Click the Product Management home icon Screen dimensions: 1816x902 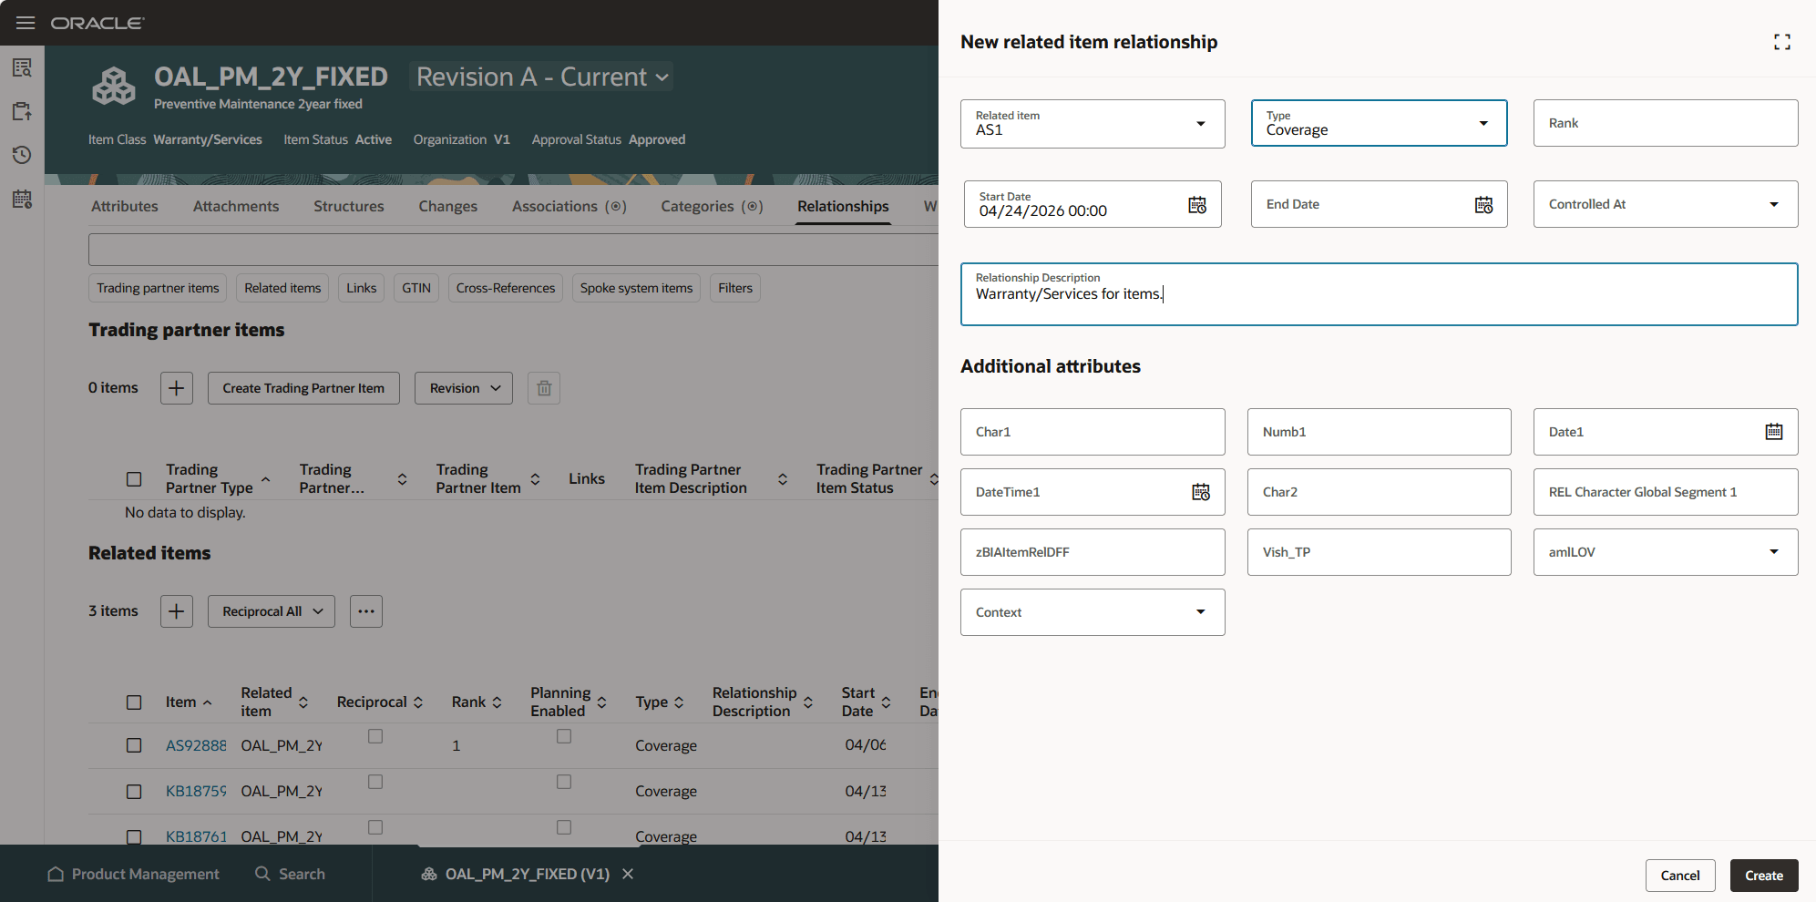56,874
